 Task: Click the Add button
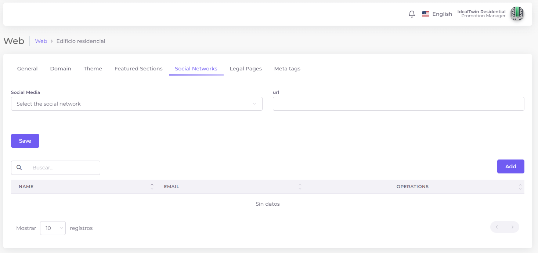510,166
